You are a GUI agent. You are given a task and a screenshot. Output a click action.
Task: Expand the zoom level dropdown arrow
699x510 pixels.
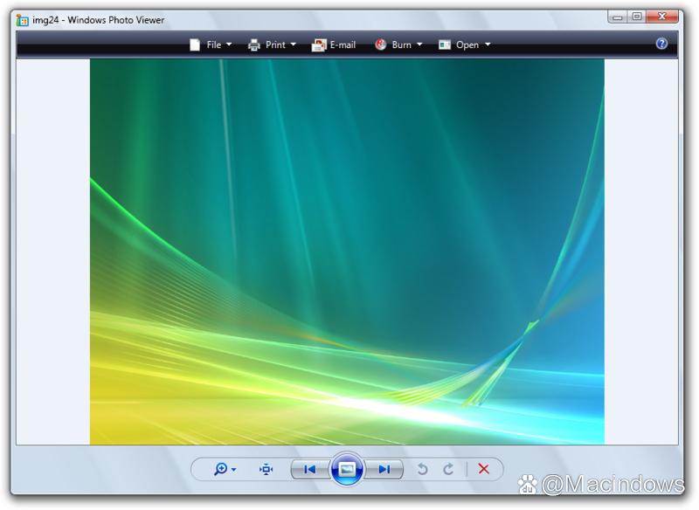(234, 470)
